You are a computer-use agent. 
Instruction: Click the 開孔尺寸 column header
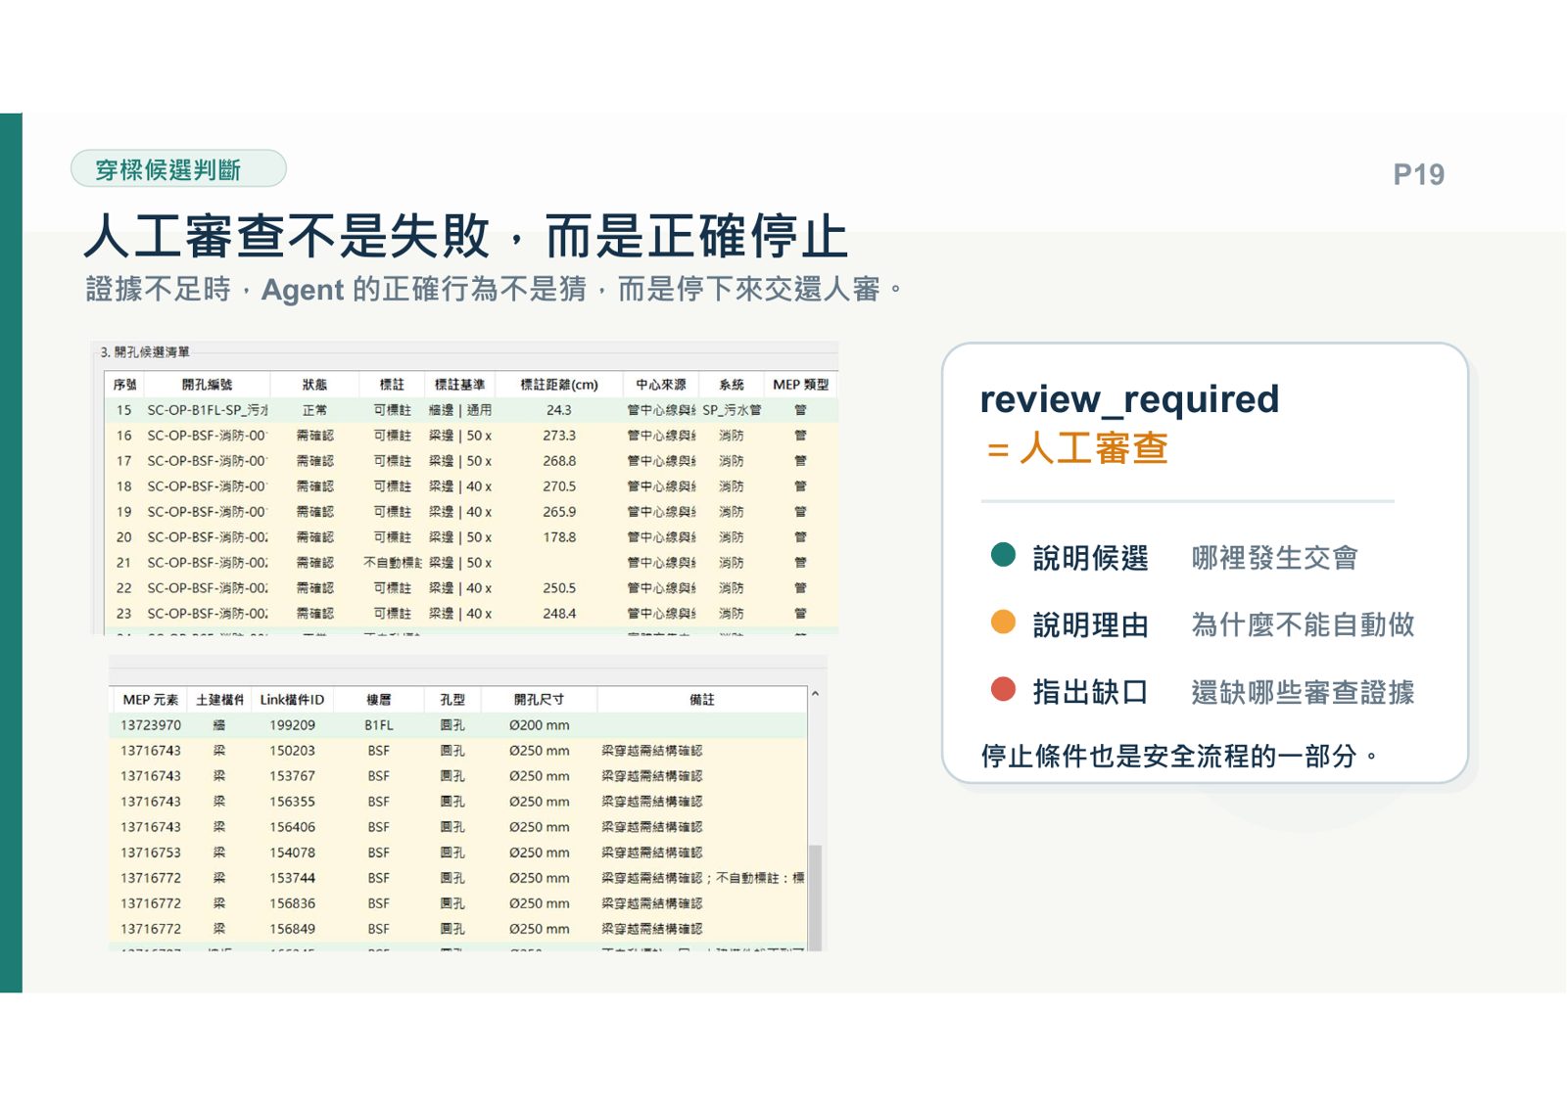[x=539, y=700]
